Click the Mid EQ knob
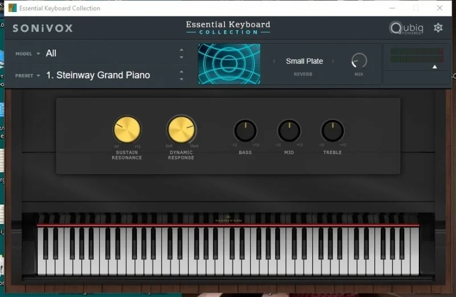The height and width of the screenshot is (297, 456). (289, 131)
